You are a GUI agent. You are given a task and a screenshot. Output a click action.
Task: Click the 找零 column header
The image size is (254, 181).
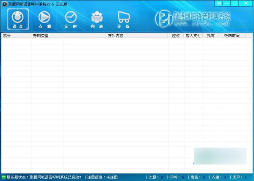[x=211, y=36]
